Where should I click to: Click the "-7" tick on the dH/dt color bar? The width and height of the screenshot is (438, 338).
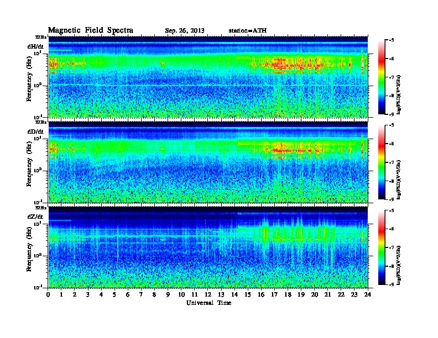(x=392, y=77)
